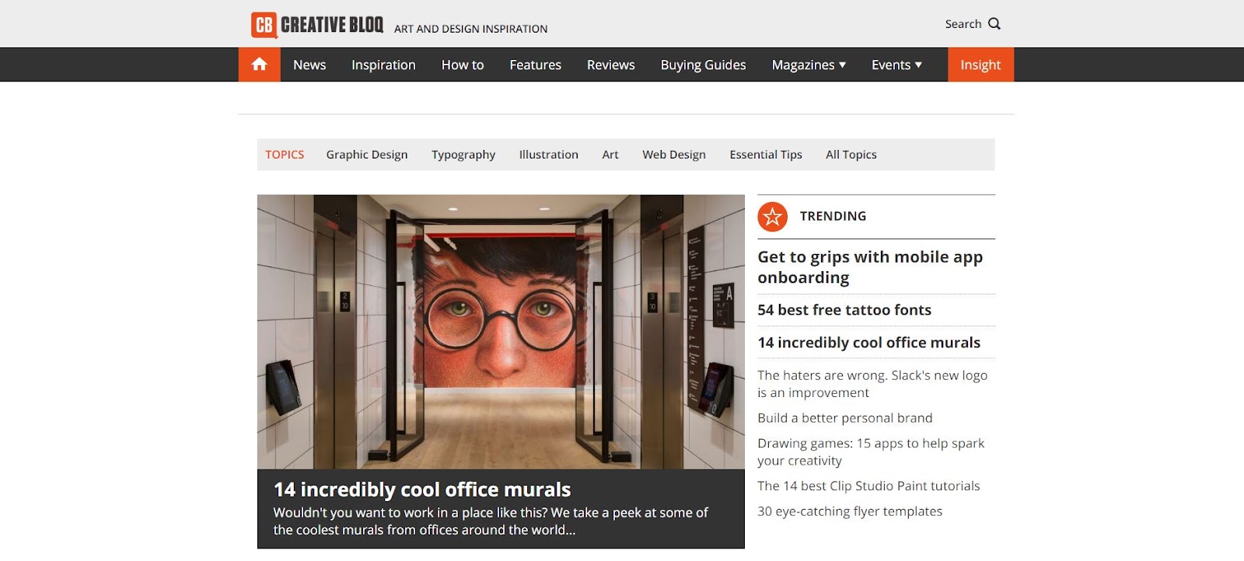Open 'The 14 best Clip Studio Paint tutorials'

tap(868, 486)
